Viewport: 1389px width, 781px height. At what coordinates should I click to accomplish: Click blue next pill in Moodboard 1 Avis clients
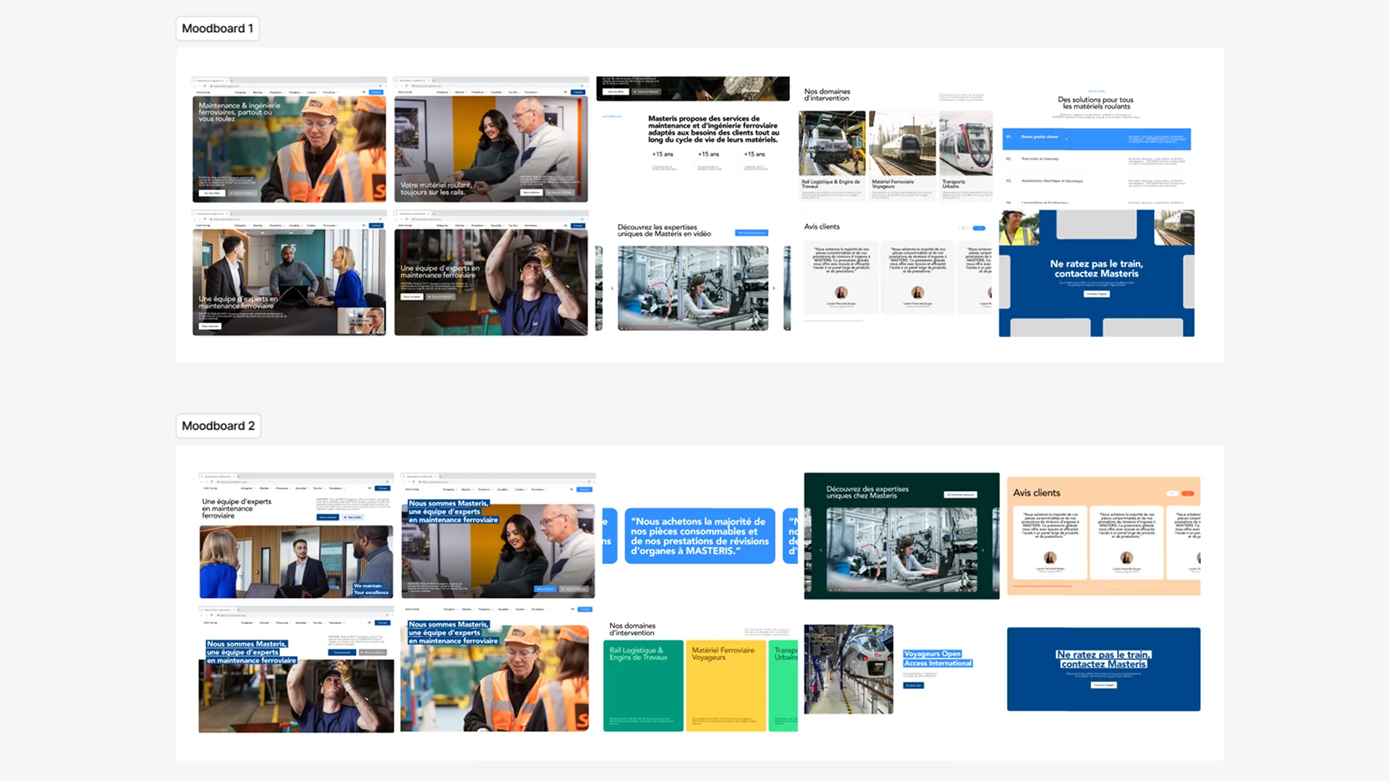tap(979, 229)
